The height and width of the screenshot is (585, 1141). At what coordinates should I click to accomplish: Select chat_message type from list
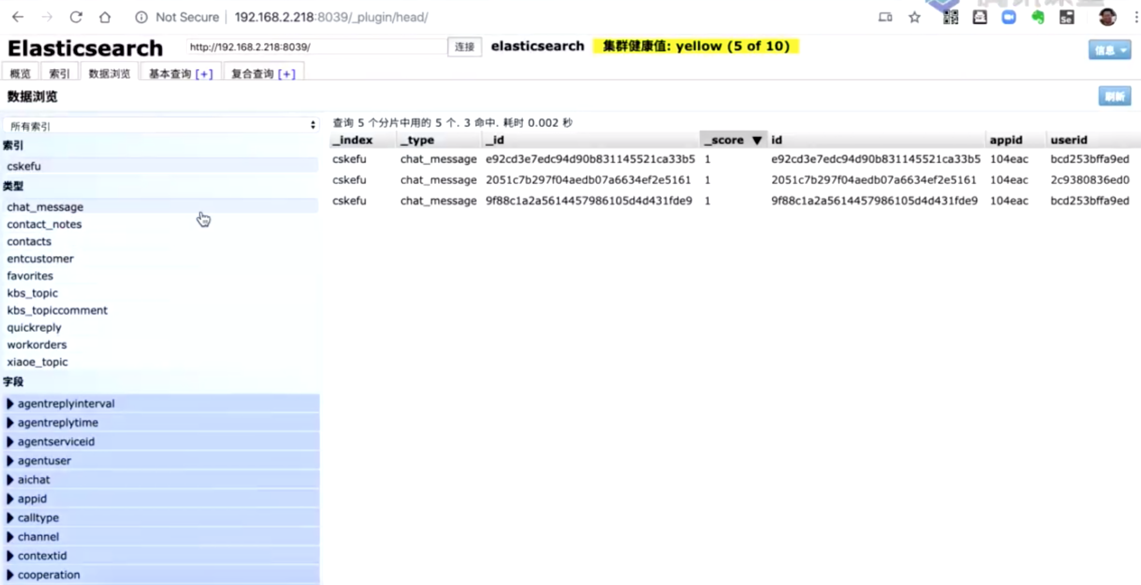pos(45,206)
